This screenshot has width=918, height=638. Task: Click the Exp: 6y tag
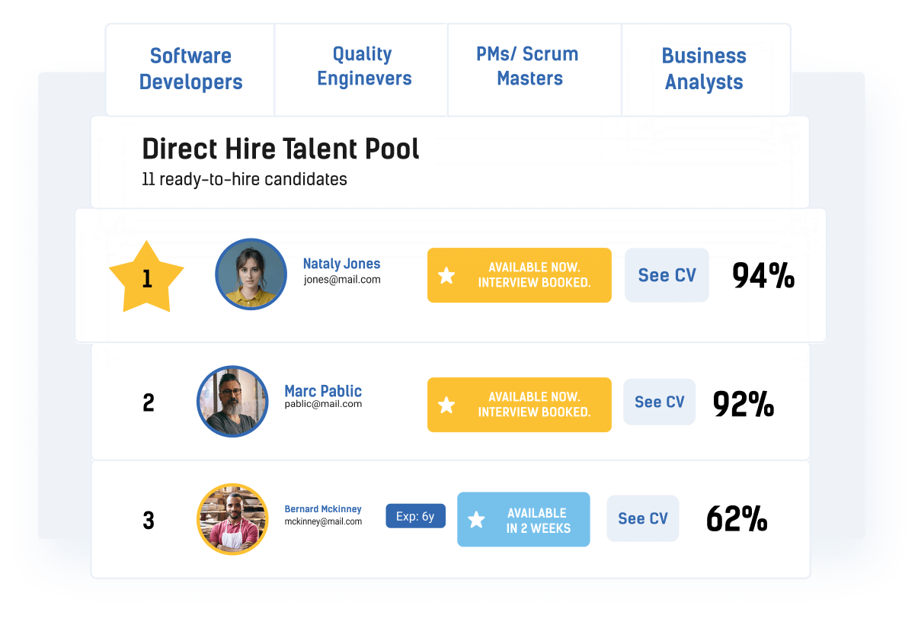[x=415, y=516]
